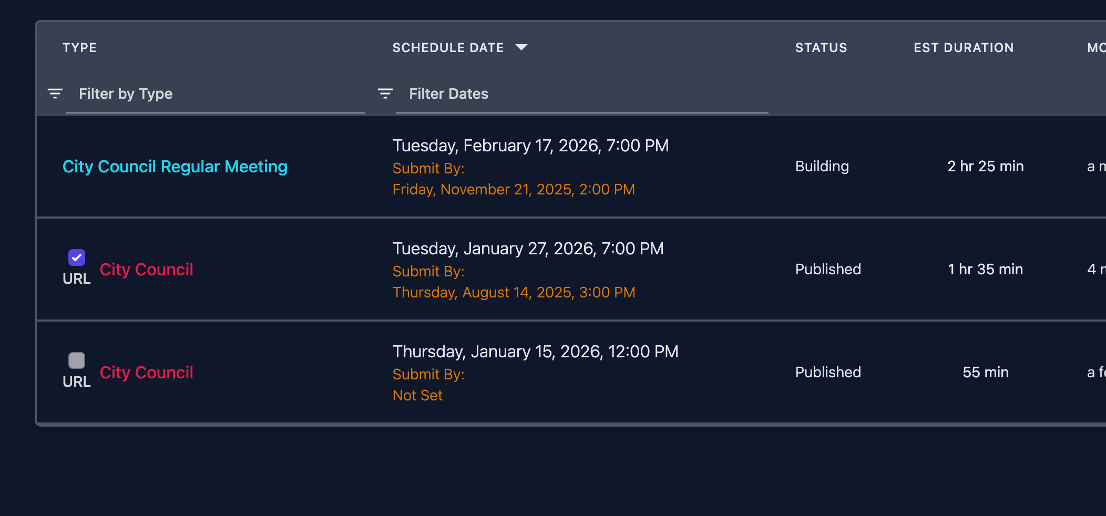Sort by the Est Duration column header
This screenshot has width=1106, height=516.
point(964,48)
